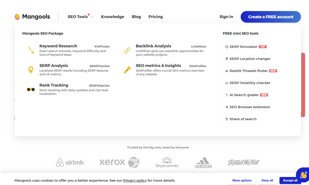Viewport: 309px width, 185px height.
Task: Select Reddit Threads finder tool
Action: point(248,71)
